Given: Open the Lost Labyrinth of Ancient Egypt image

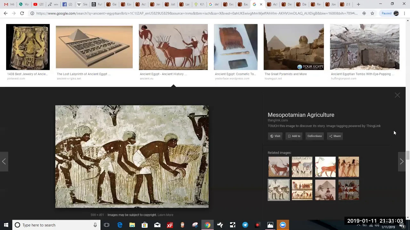Looking at the screenshot, I should coord(94,47).
